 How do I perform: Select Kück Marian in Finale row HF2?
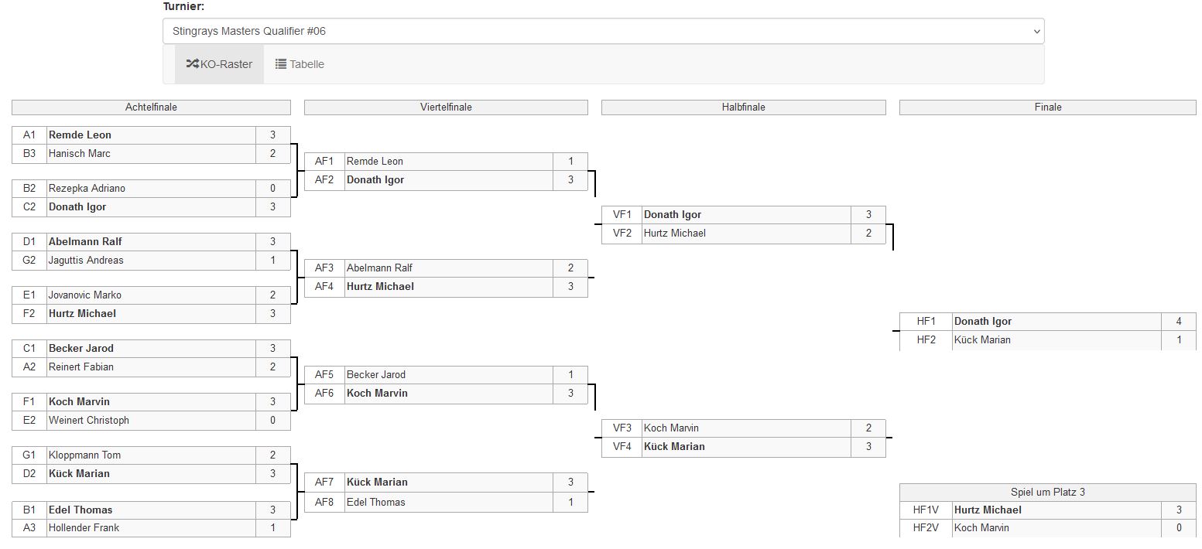coord(982,340)
